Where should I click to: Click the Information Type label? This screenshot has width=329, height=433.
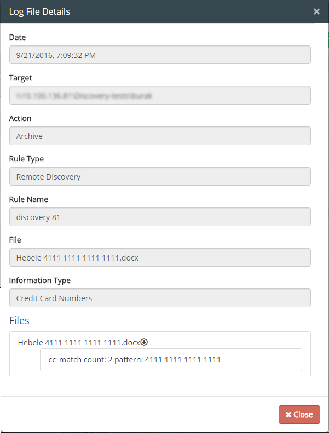(x=40, y=280)
